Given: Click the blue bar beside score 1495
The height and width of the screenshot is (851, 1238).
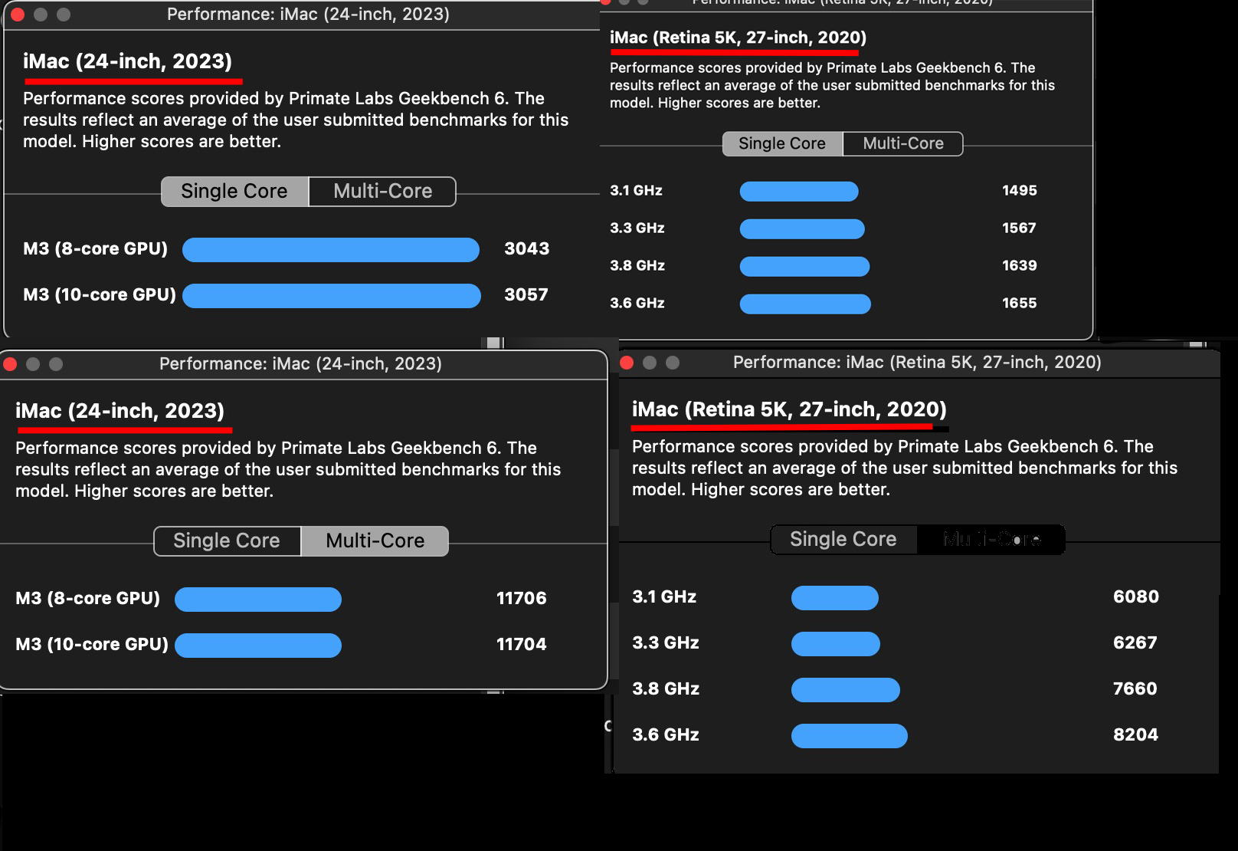Looking at the screenshot, I should pyautogui.click(x=799, y=191).
